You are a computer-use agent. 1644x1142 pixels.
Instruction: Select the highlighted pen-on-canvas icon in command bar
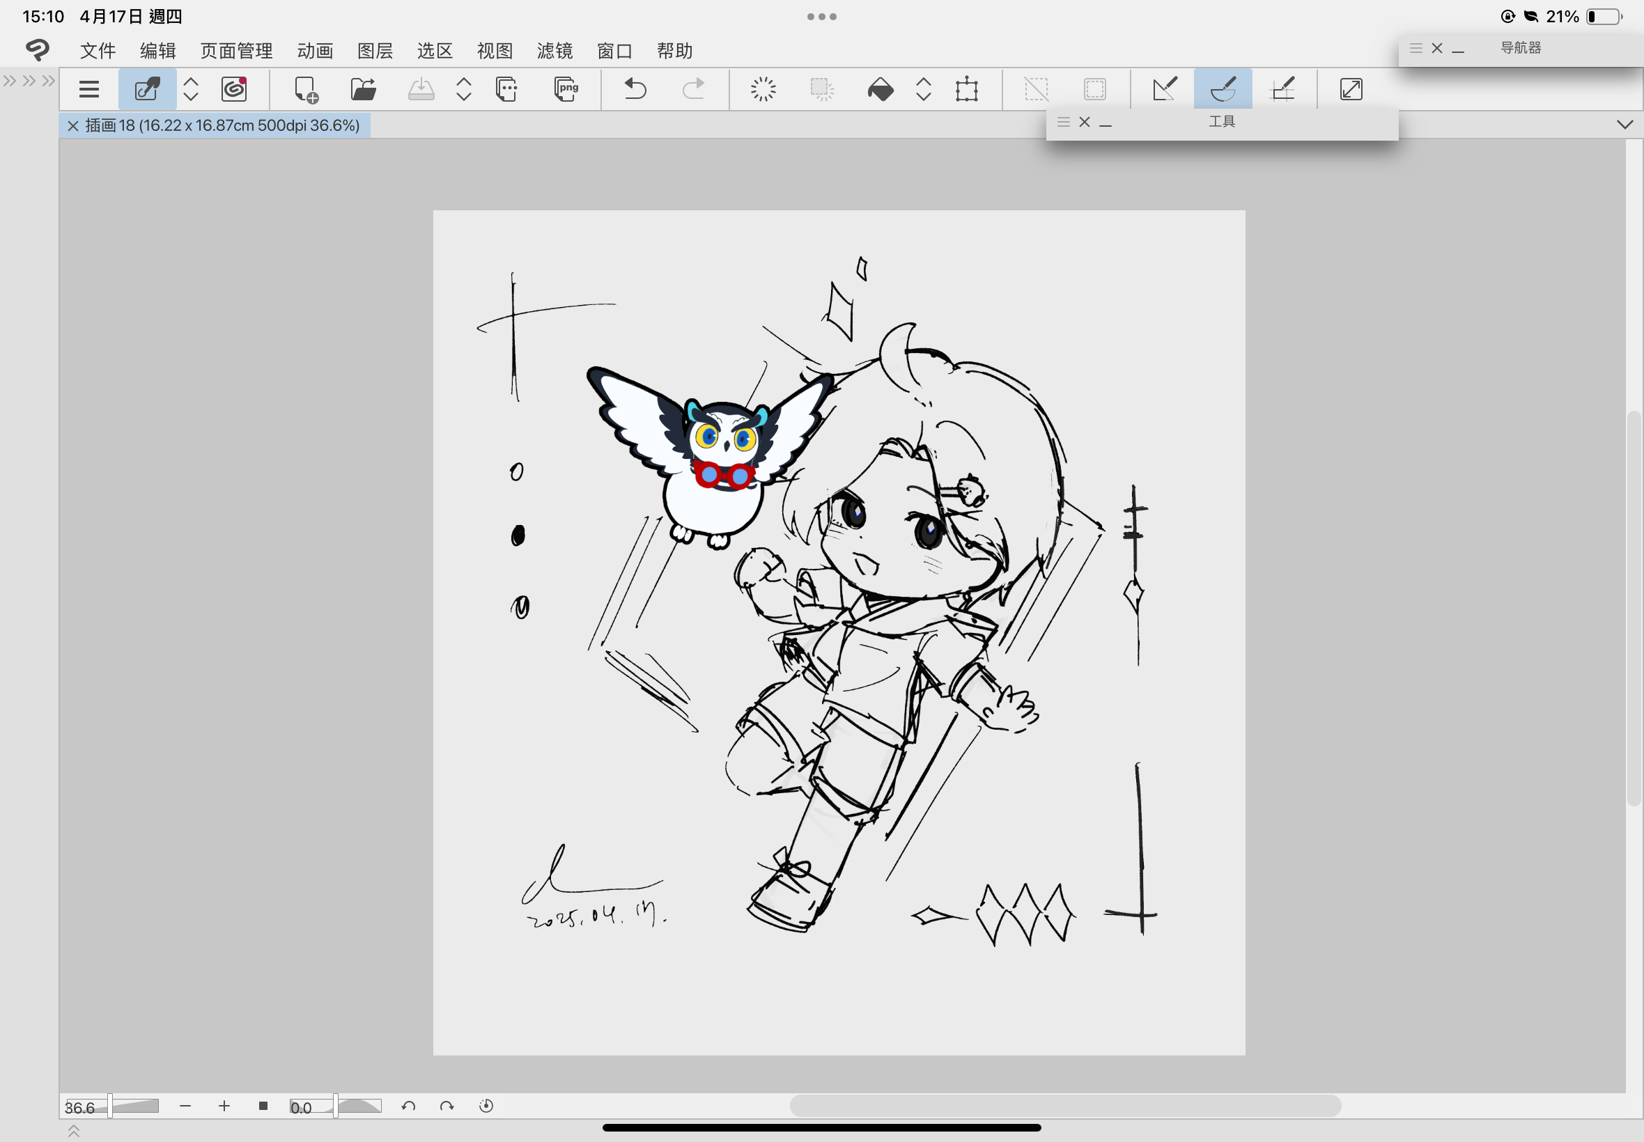(x=147, y=89)
